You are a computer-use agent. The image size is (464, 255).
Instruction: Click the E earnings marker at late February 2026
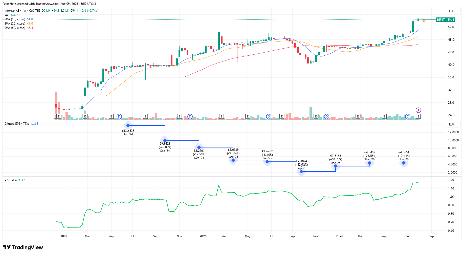[358, 116]
